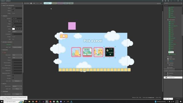The image size is (183, 103).
Task: Select the orange cat level thumbnail
Action: [76, 52]
